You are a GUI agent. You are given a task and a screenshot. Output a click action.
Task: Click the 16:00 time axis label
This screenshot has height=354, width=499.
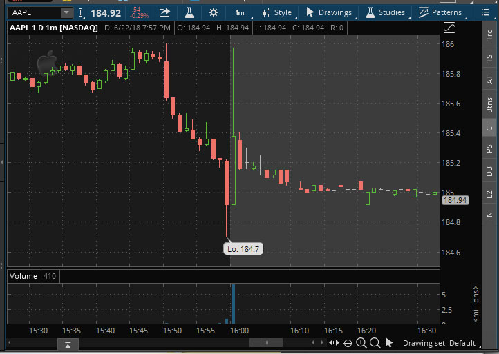(x=240, y=331)
